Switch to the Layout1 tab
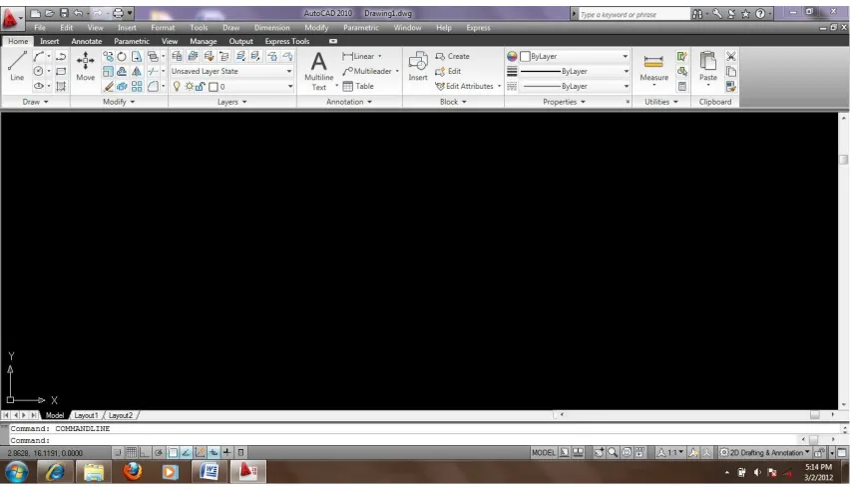Viewport: 852px width, 491px height. [86, 415]
